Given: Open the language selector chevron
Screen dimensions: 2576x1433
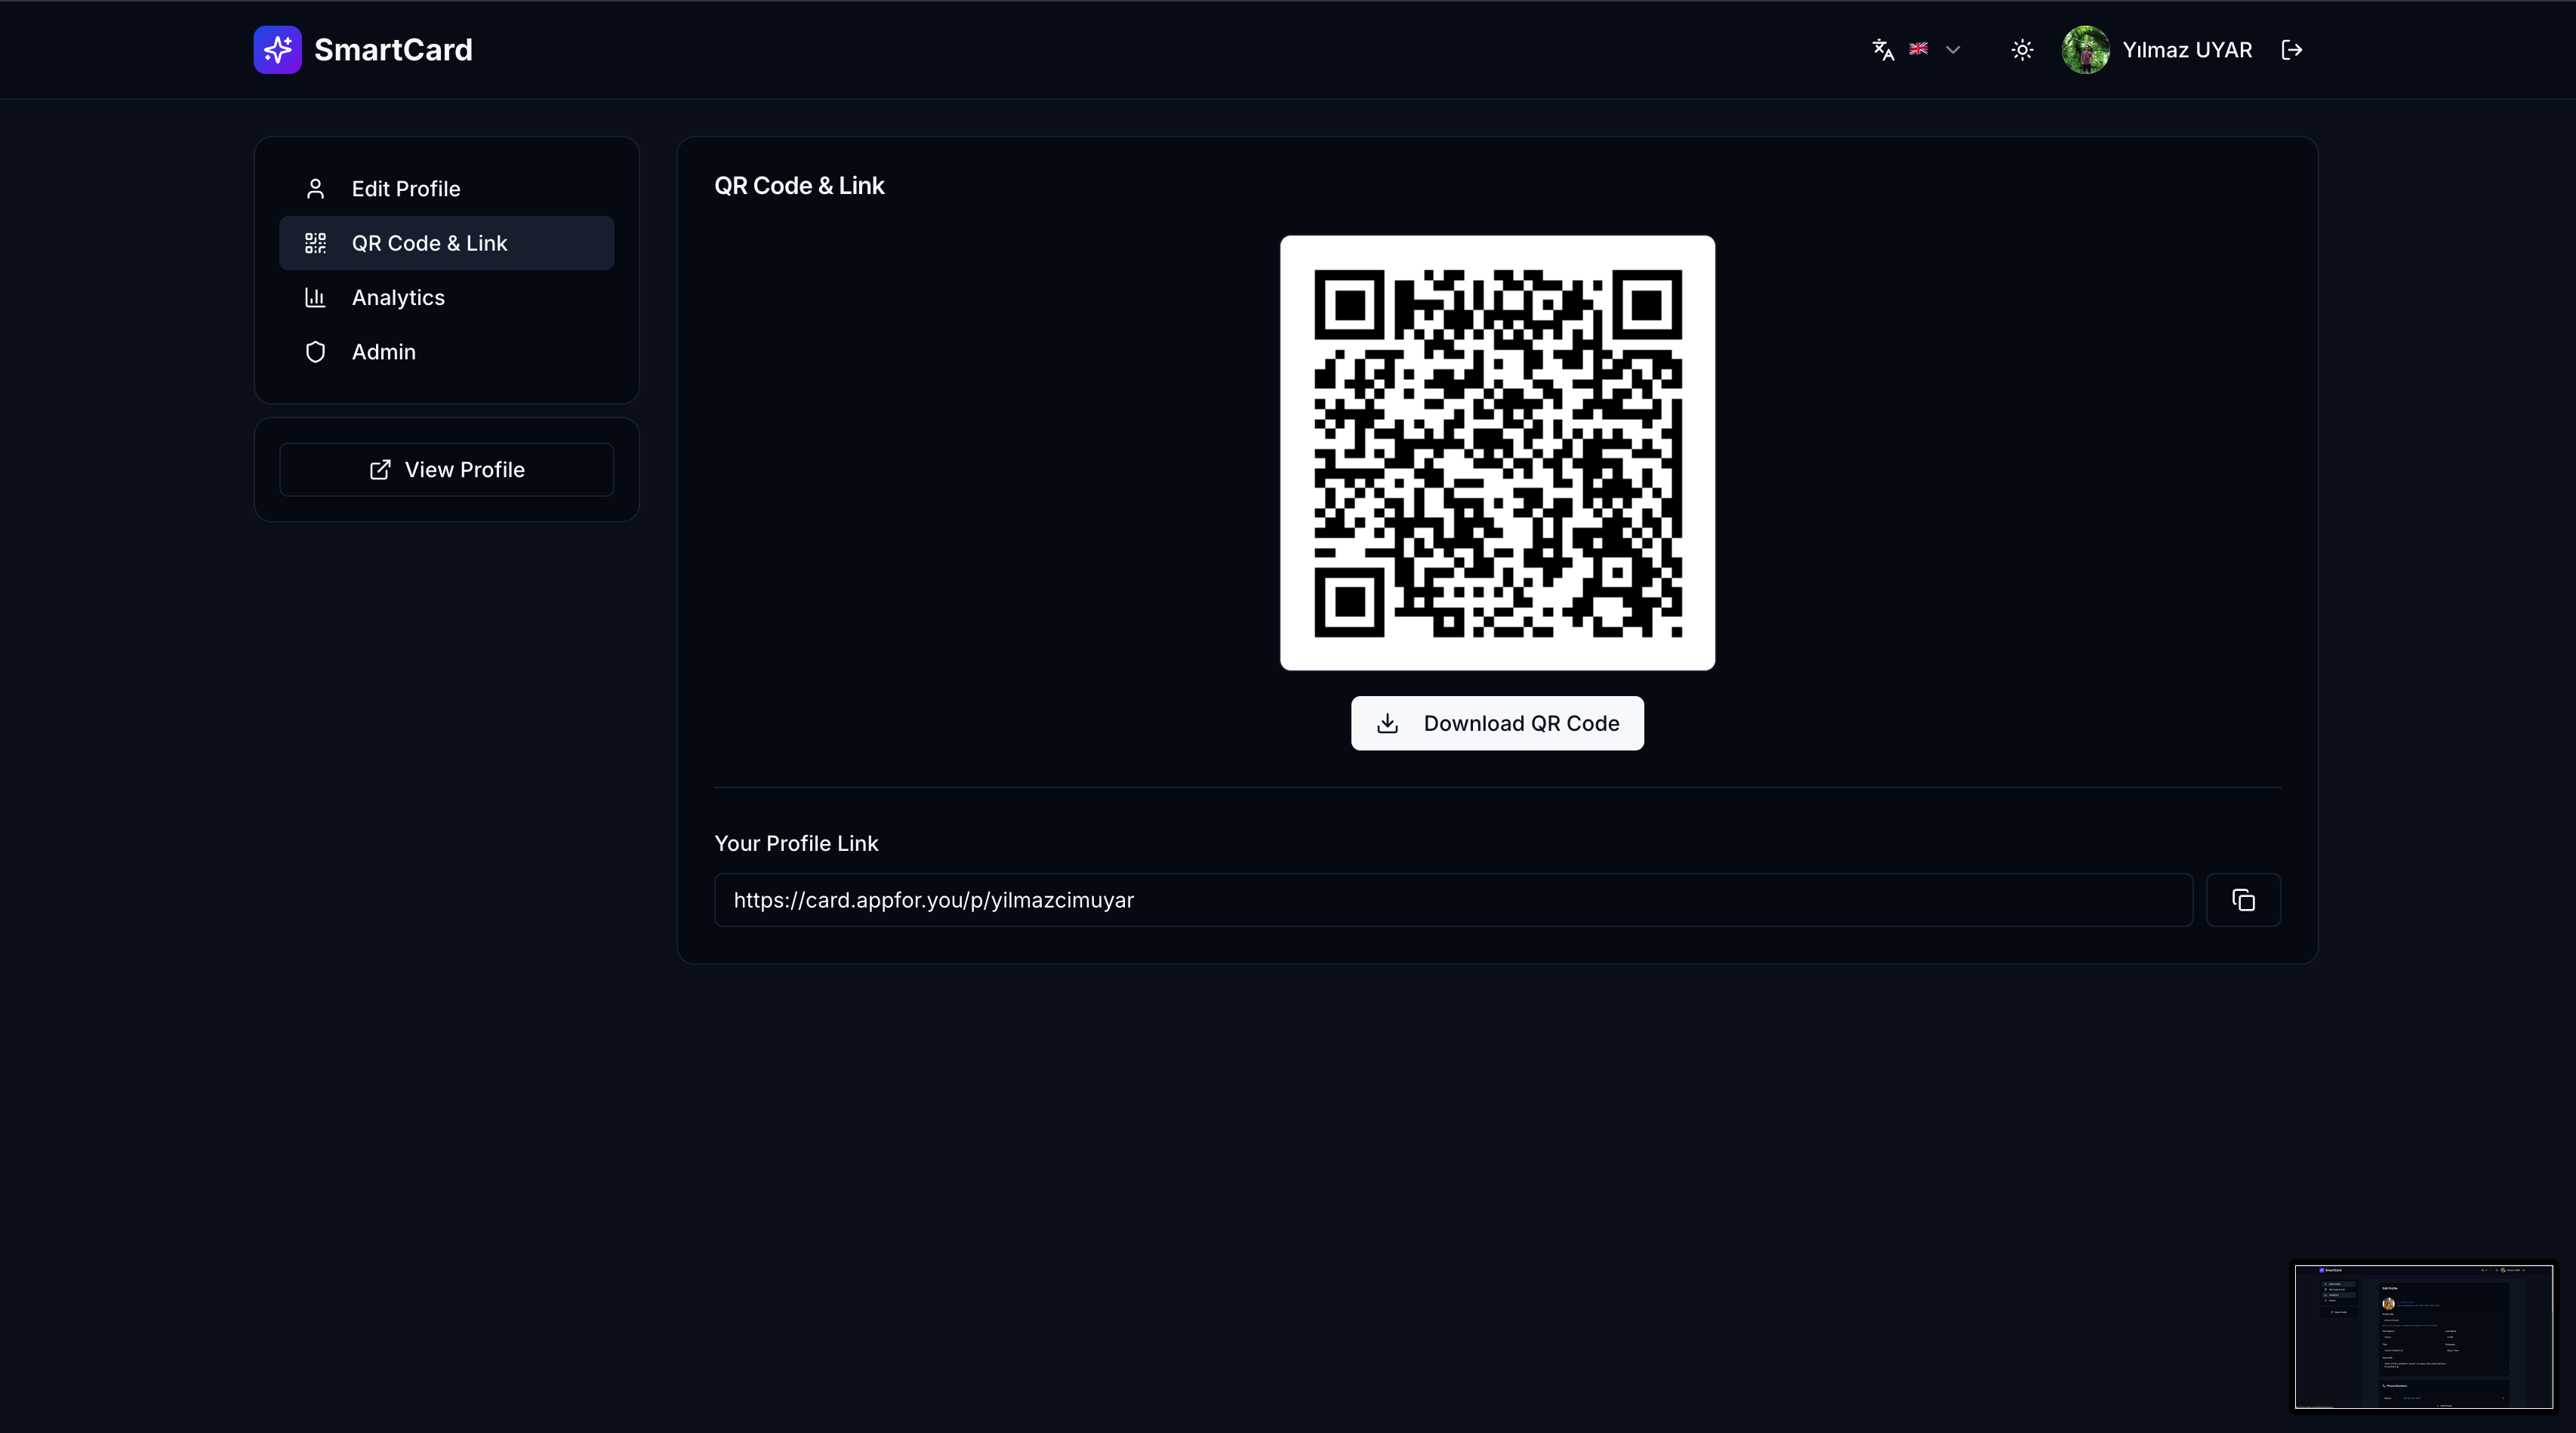Looking at the screenshot, I should click(1953, 49).
